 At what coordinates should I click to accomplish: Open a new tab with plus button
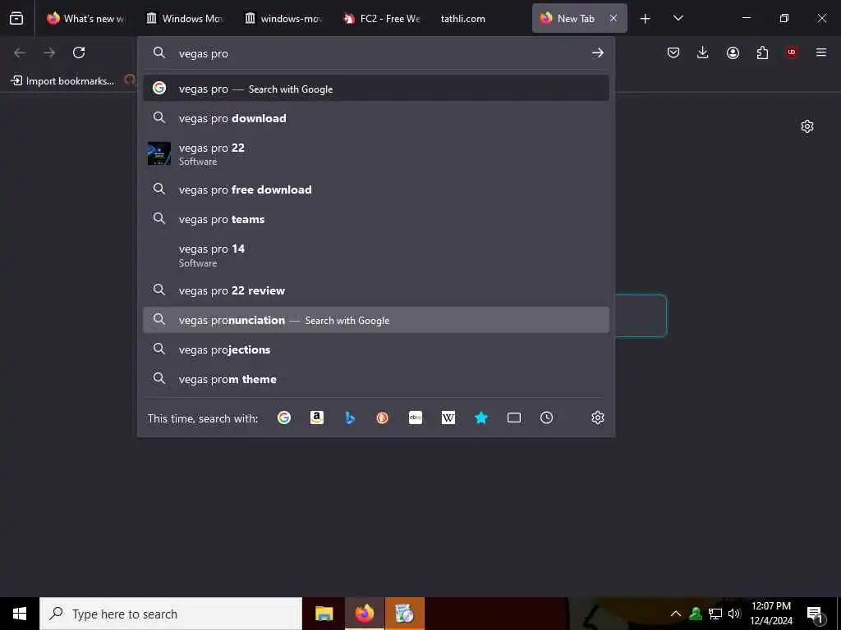click(646, 19)
